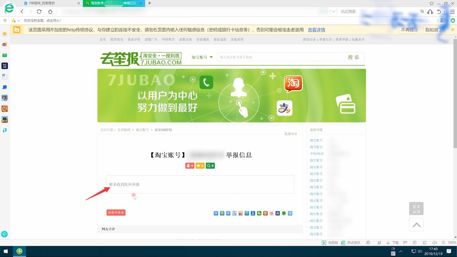Viewport: 457px width, 257px height.
Task: Open the 意见反馈 feedback button
Action: coord(416,209)
